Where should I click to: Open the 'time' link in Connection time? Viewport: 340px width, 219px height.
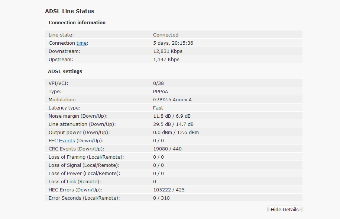(81, 43)
